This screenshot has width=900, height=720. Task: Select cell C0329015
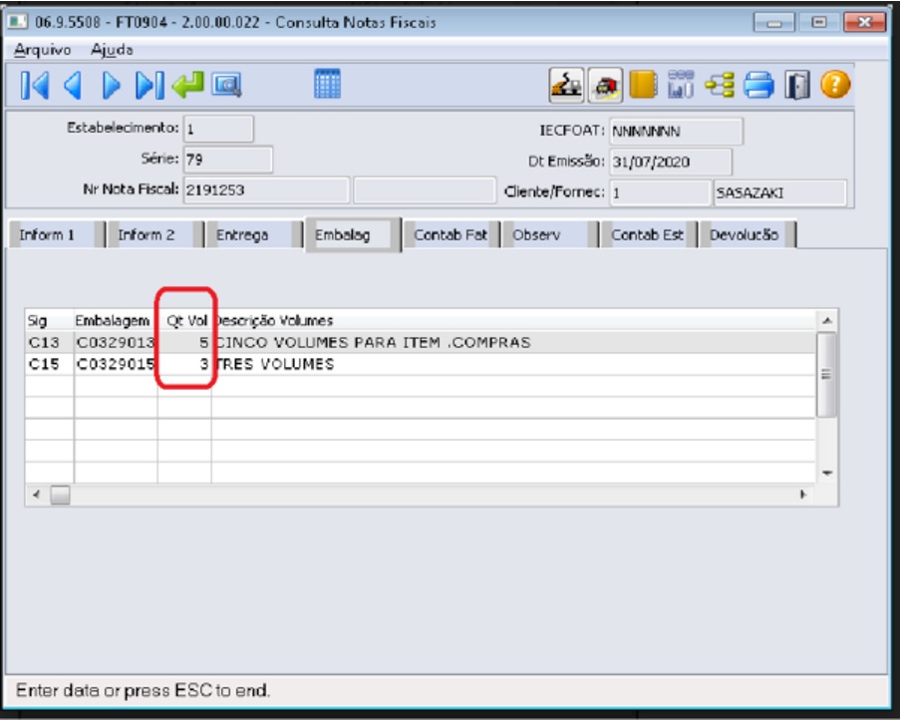click(116, 365)
